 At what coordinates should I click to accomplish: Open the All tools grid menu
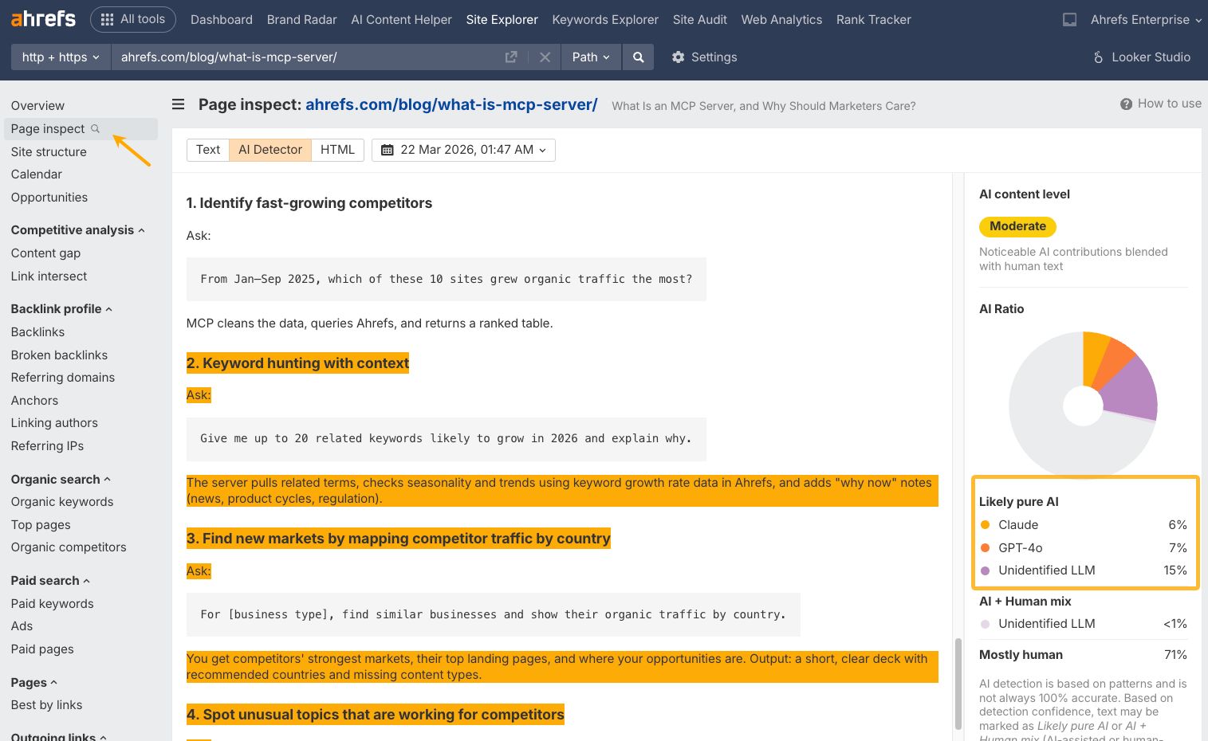(x=132, y=19)
